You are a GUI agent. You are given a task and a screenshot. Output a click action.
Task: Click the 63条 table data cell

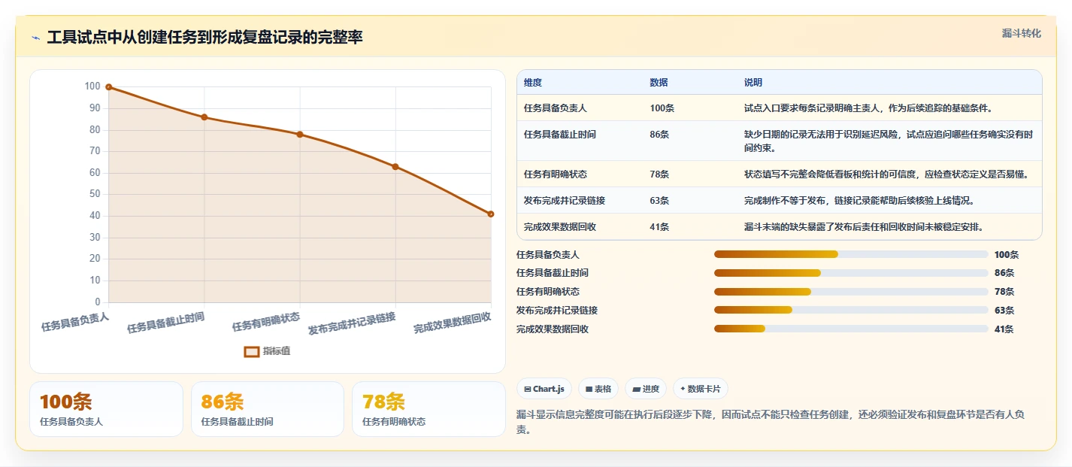pyautogui.click(x=659, y=201)
